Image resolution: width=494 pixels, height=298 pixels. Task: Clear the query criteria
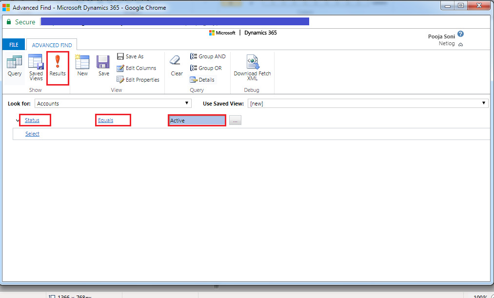177,65
